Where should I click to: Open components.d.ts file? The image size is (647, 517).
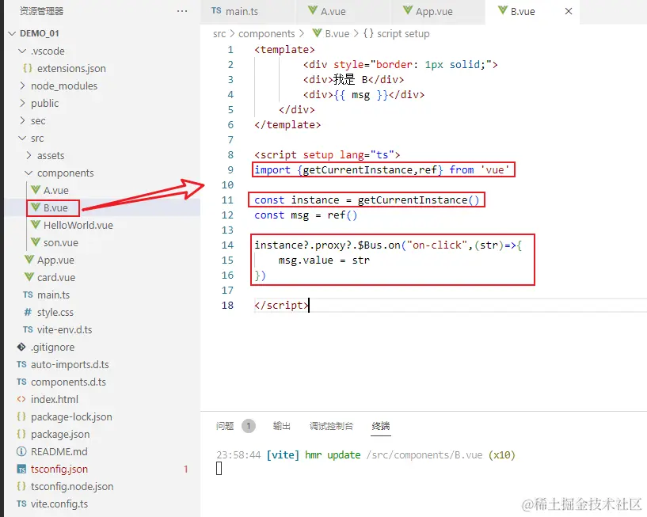(x=68, y=382)
